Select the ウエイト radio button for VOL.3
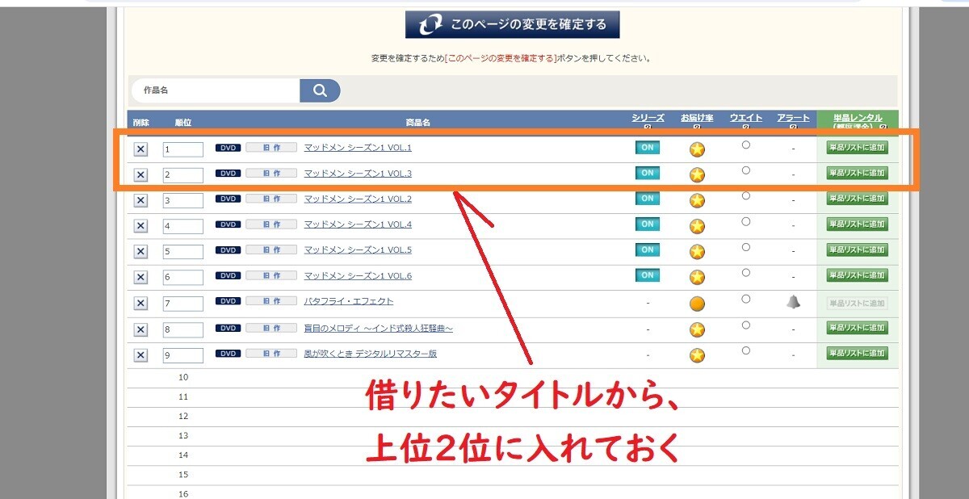969x499 pixels. [745, 170]
